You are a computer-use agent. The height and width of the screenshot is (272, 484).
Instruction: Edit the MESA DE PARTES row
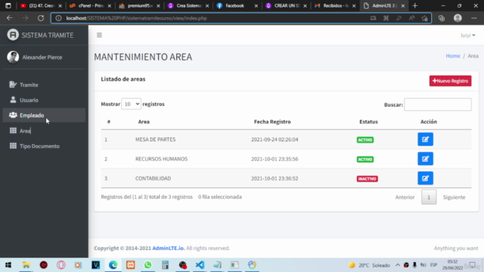425,139
